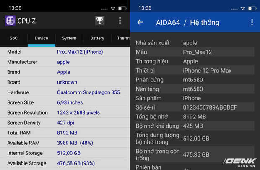Select the Thiết bị iPhone 12 Pro Max row
This screenshot has height=170, width=260.
coord(195,71)
